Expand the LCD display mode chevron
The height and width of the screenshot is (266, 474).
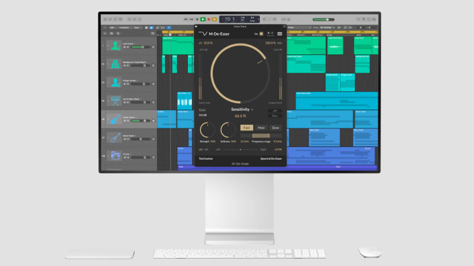pyautogui.click(x=259, y=19)
